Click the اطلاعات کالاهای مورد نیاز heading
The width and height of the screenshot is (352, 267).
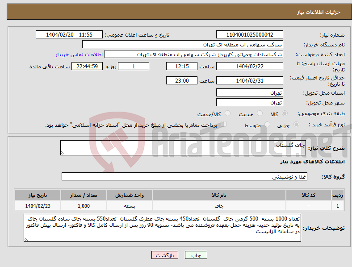(x=312, y=162)
